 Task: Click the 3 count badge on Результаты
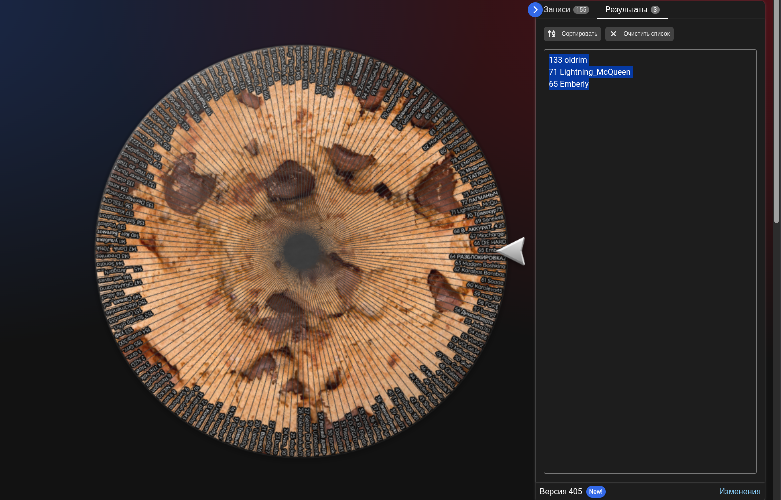pyautogui.click(x=655, y=10)
